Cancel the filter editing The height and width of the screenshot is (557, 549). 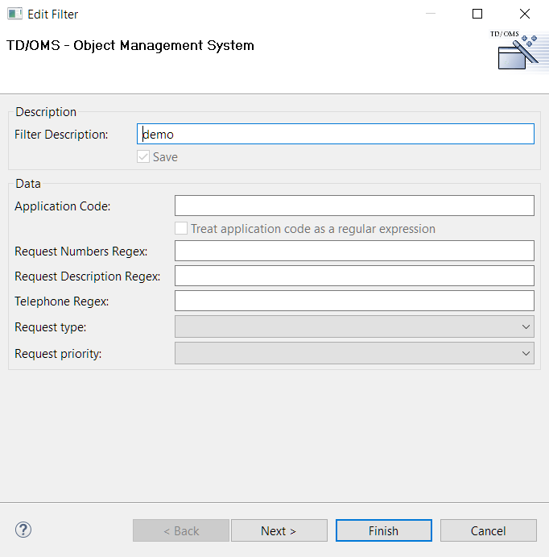(x=488, y=530)
